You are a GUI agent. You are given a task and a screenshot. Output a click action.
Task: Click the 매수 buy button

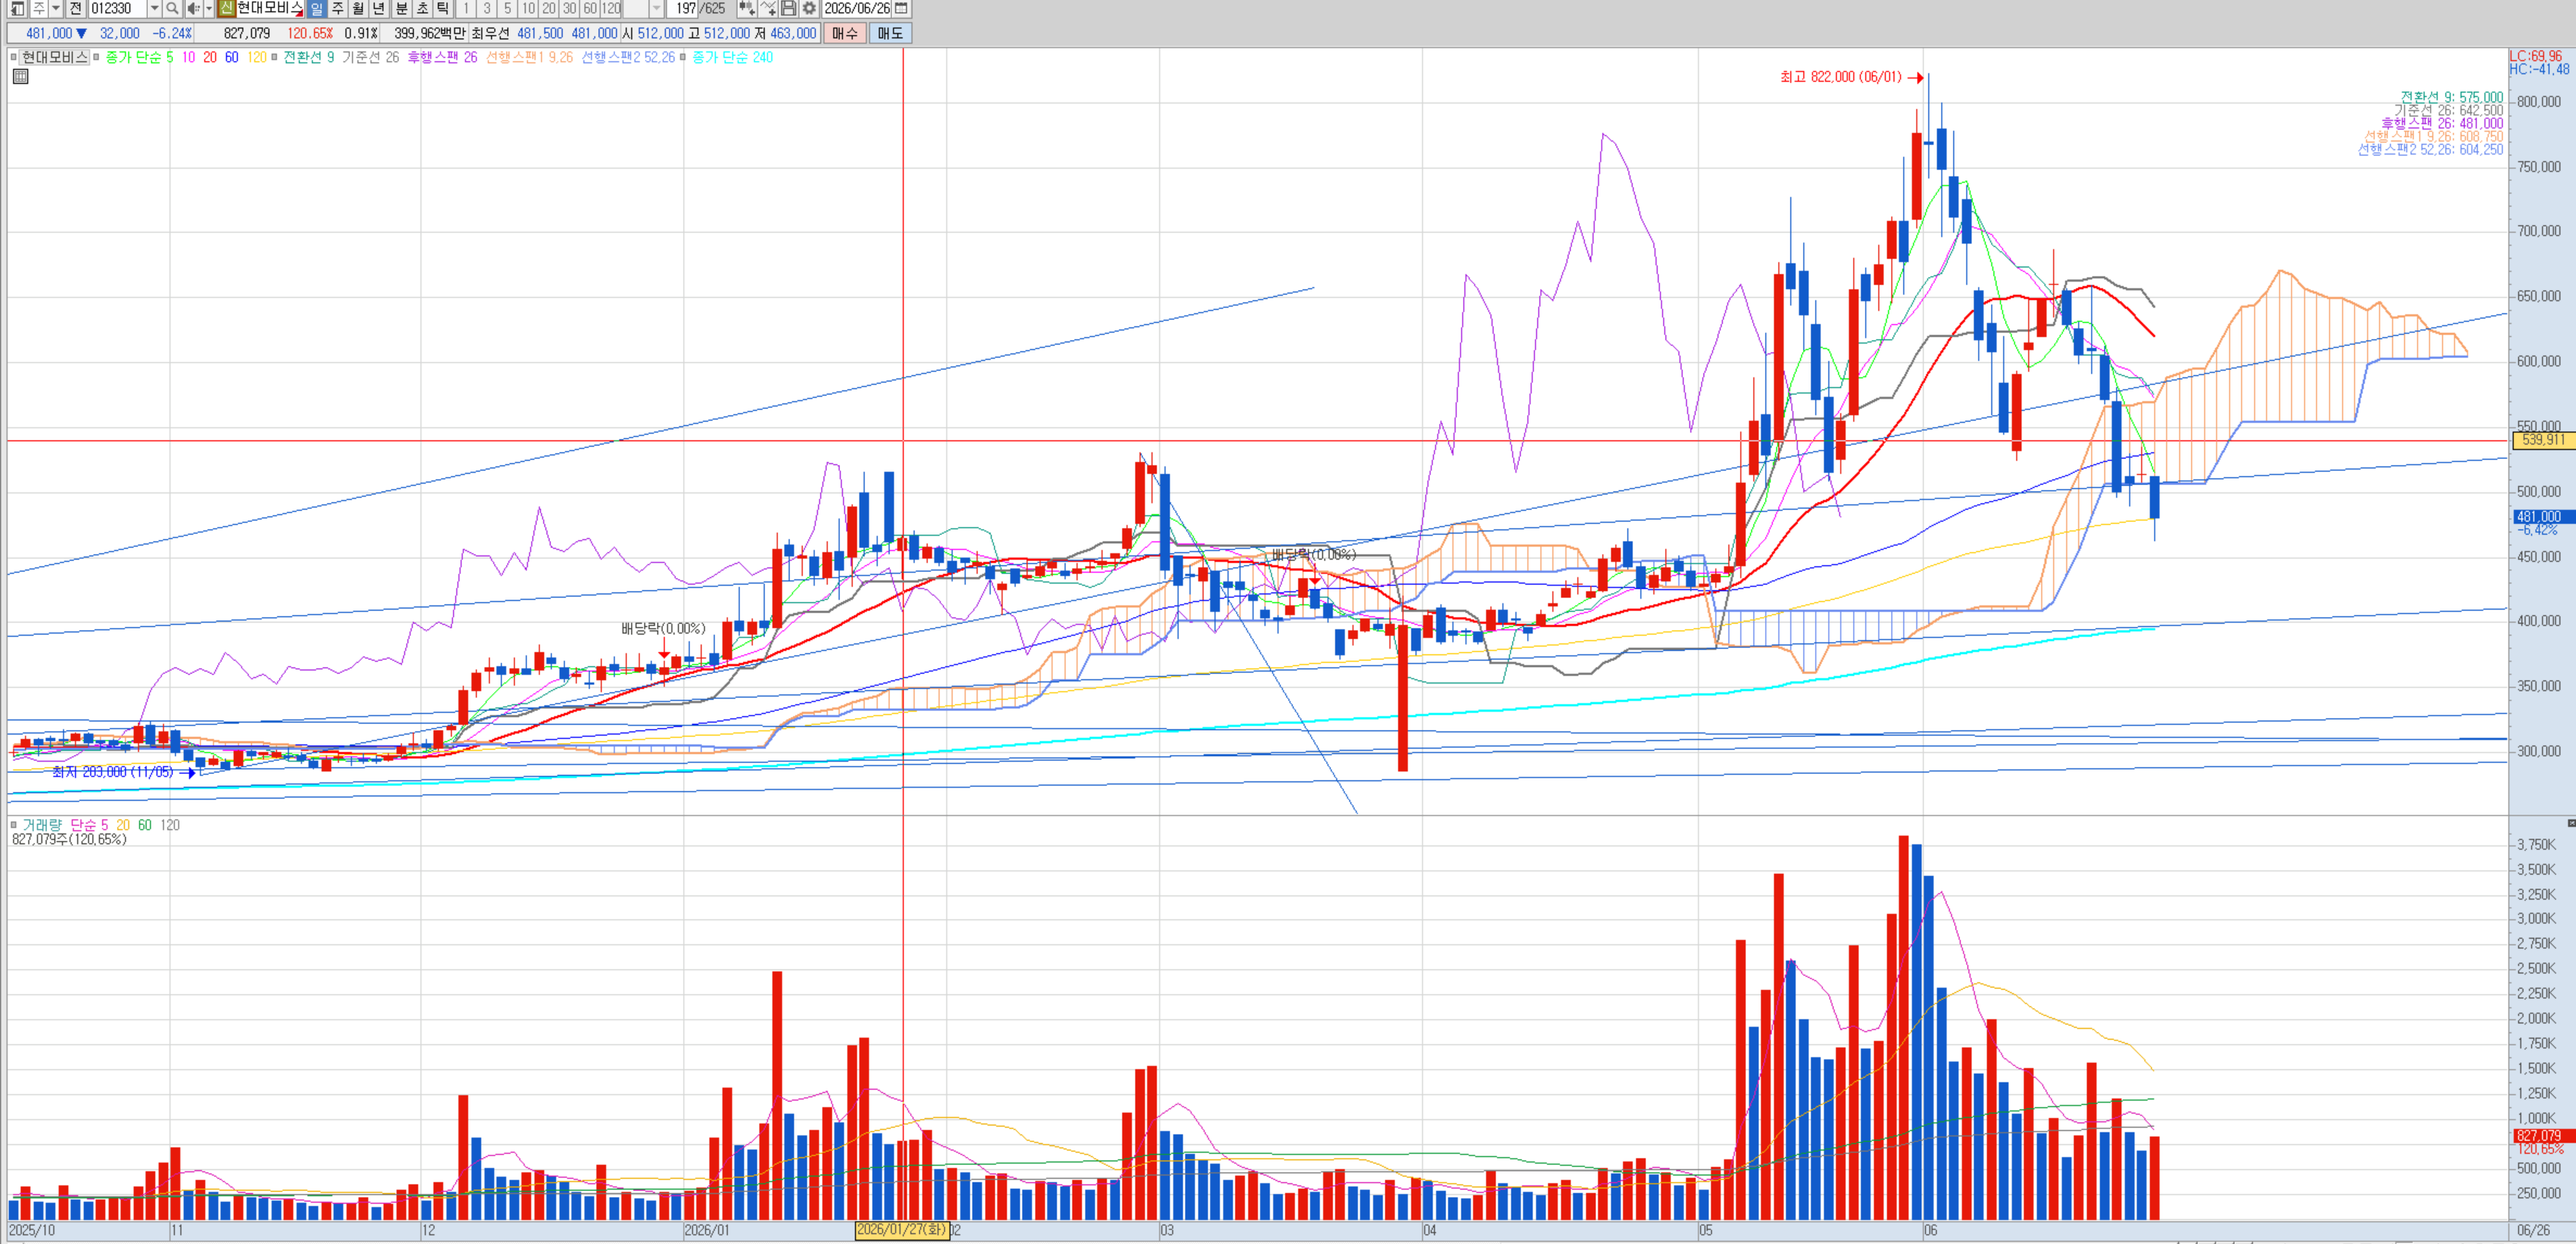pyautogui.click(x=845, y=33)
